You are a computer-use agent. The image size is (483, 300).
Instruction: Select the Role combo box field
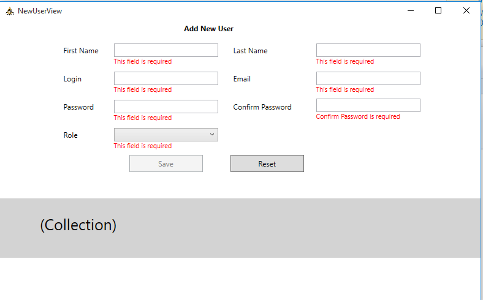(166, 135)
